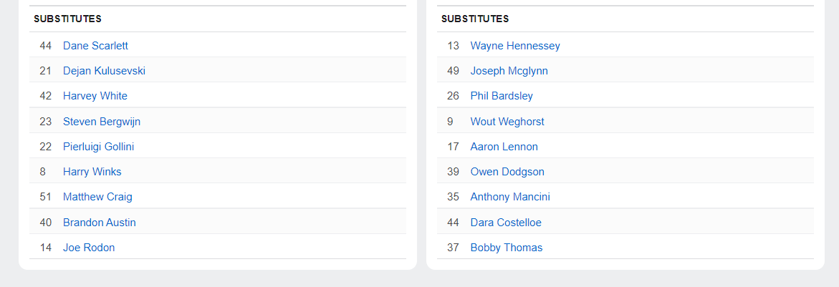Viewport: 839px width, 287px height.
Task: Select substitute Wout Weghorst
Action: [x=507, y=122]
